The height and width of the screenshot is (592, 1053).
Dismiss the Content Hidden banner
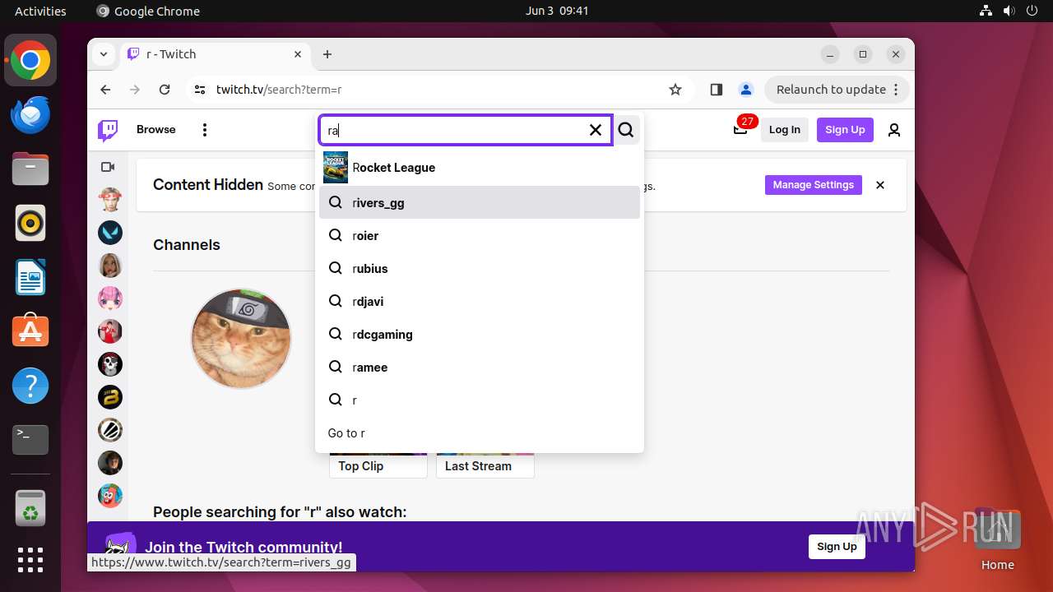tap(880, 185)
